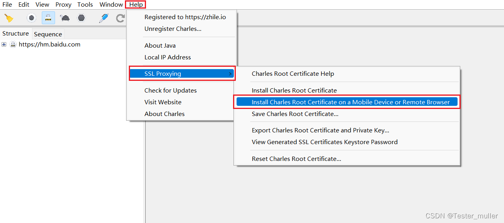This screenshot has width=504, height=223.
Task: Open the Window menu
Action: click(x=111, y=5)
